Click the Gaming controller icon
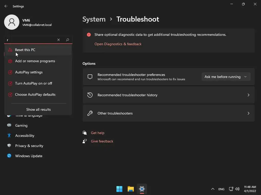This screenshot has height=195, width=261. (x=9, y=125)
